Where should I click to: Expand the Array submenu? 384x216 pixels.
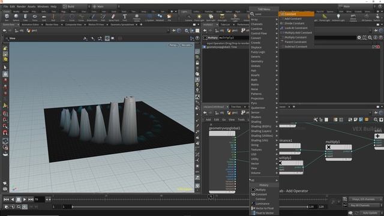(265, 19)
